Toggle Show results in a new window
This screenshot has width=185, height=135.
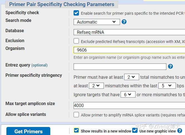point(76,131)
